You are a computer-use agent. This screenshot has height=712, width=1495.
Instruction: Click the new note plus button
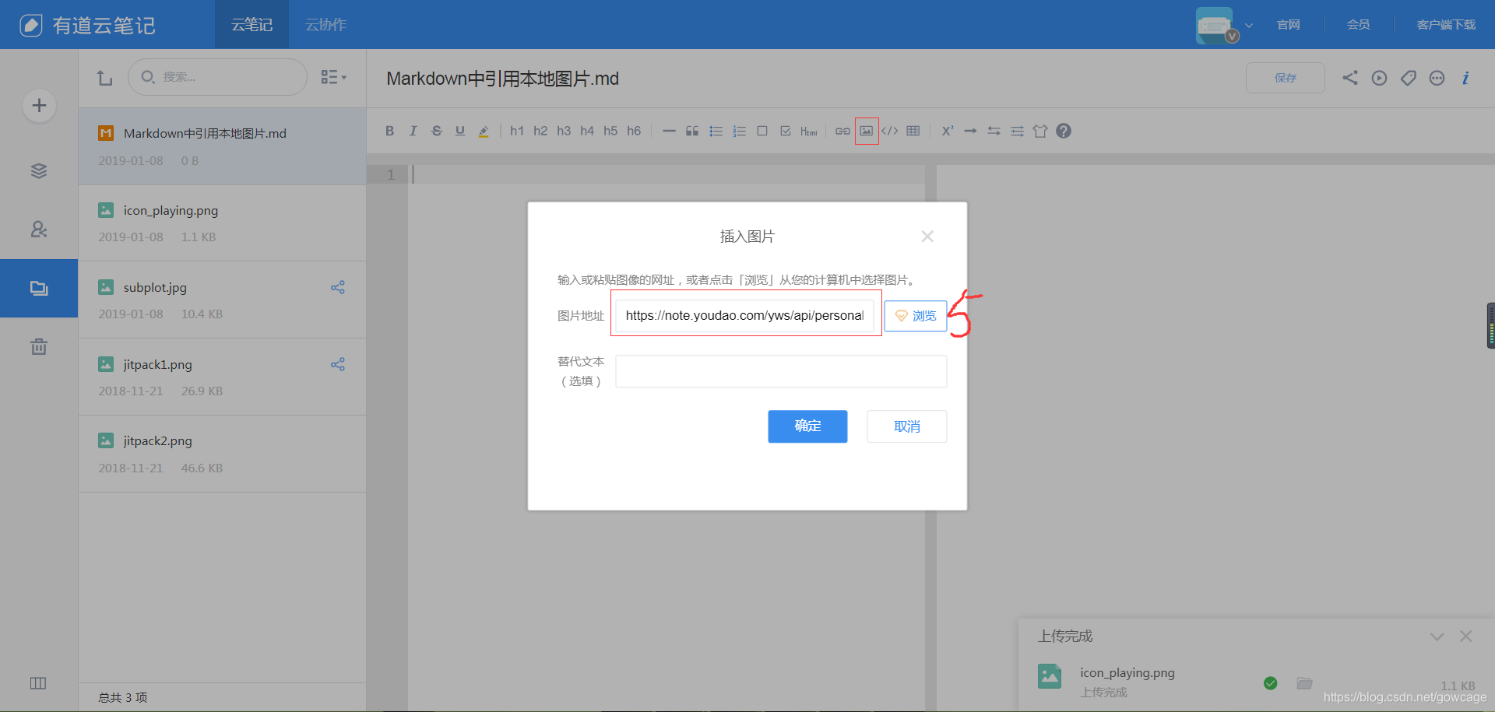(39, 105)
